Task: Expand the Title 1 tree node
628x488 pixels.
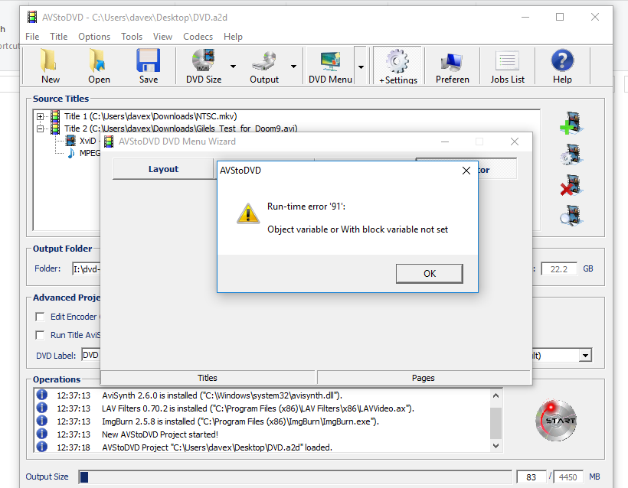Action: click(40, 116)
